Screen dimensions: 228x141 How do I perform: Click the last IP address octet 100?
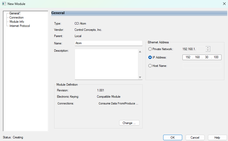click(216, 57)
